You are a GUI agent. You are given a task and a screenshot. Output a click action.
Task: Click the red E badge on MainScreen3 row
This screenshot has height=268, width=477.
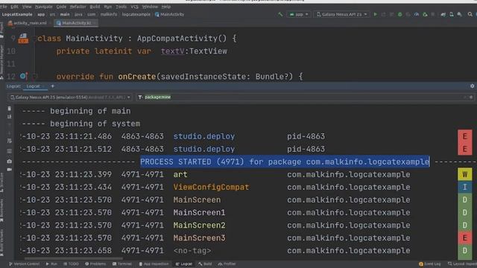(x=465, y=238)
